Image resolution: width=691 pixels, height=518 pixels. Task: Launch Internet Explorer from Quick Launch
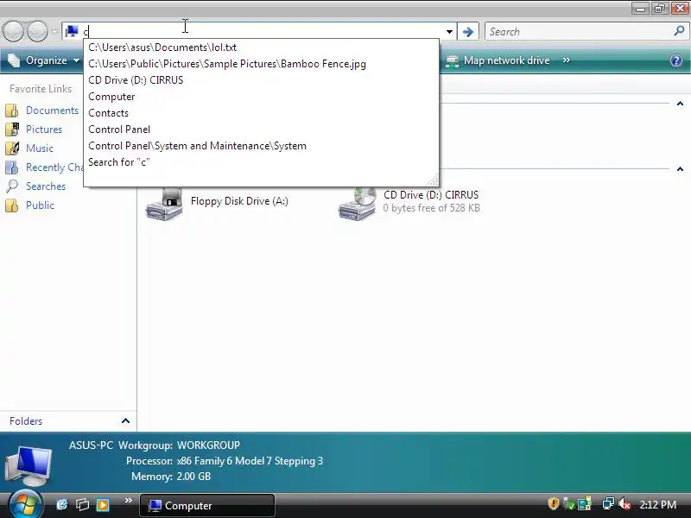click(62, 504)
